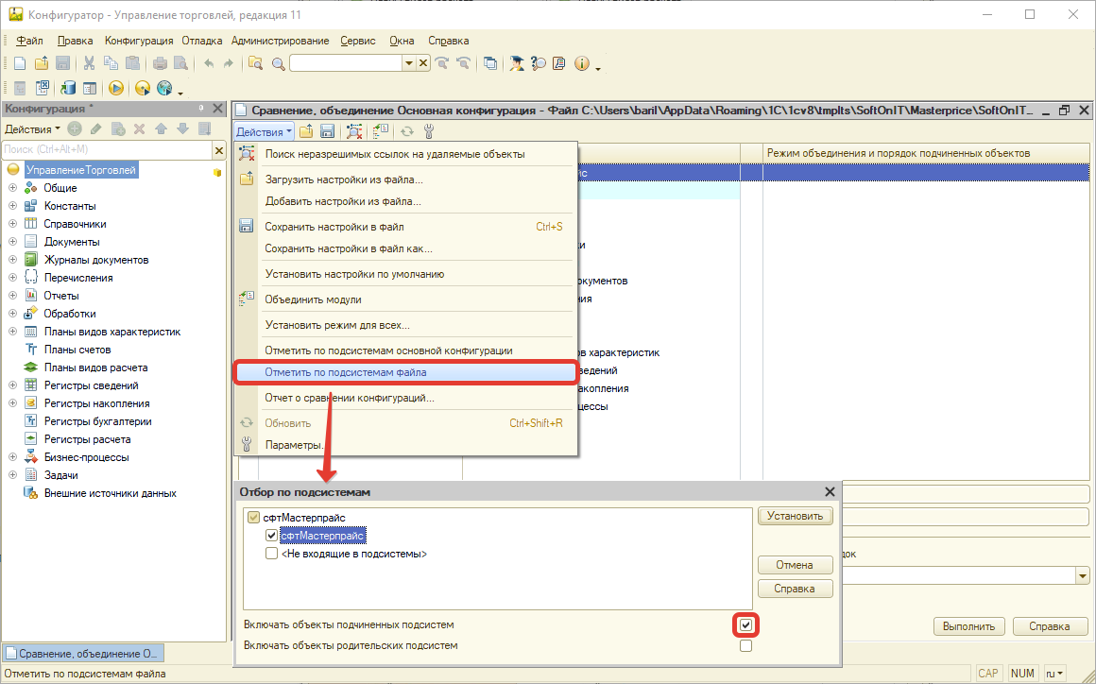Click the wrench settings icon in comparison toolbar
Image resolution: width=1096 pixels, height=684 pixels.
point(429,131)
